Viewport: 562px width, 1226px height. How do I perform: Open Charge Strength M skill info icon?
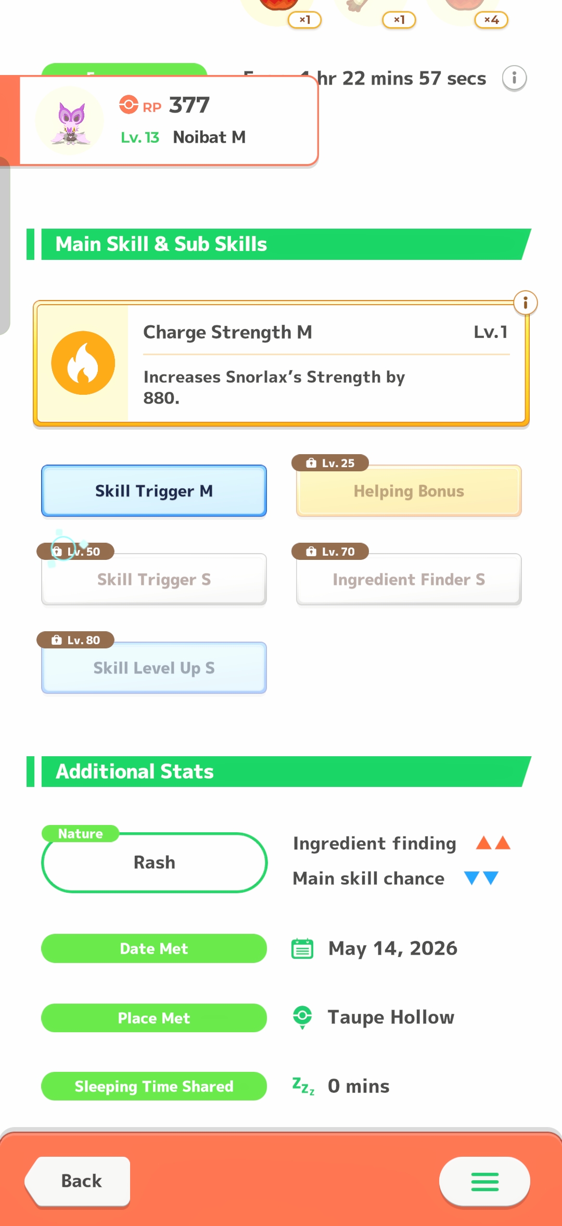[x=525, y=303]
